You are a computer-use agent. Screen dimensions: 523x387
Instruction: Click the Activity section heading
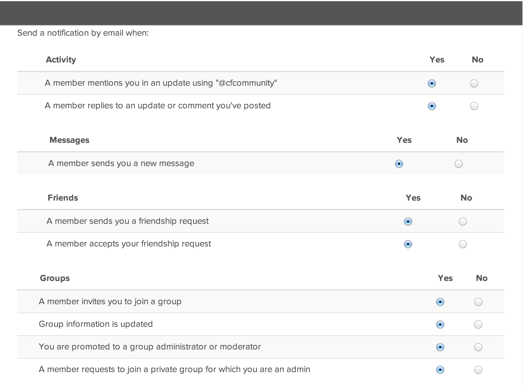pyautogui.click(x=61, y=60)
